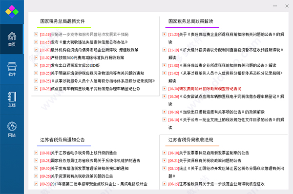Open [10-23] 试点应用车辆购置税电子完税信息 link
The height and width of the screenshot is (194, 293).
(90, 89)
